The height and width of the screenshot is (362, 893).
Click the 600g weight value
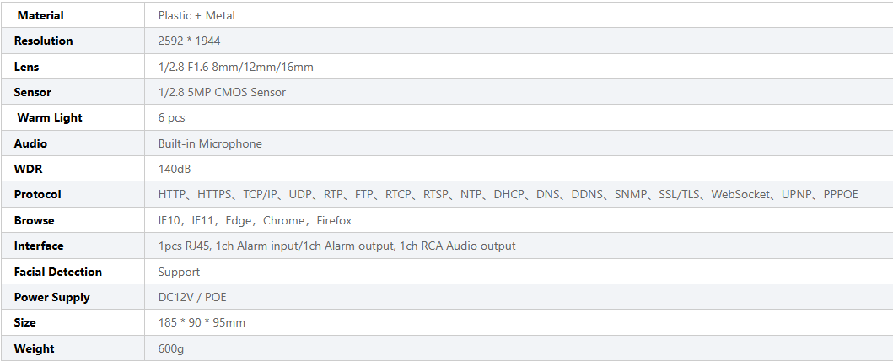coord(170,348)
